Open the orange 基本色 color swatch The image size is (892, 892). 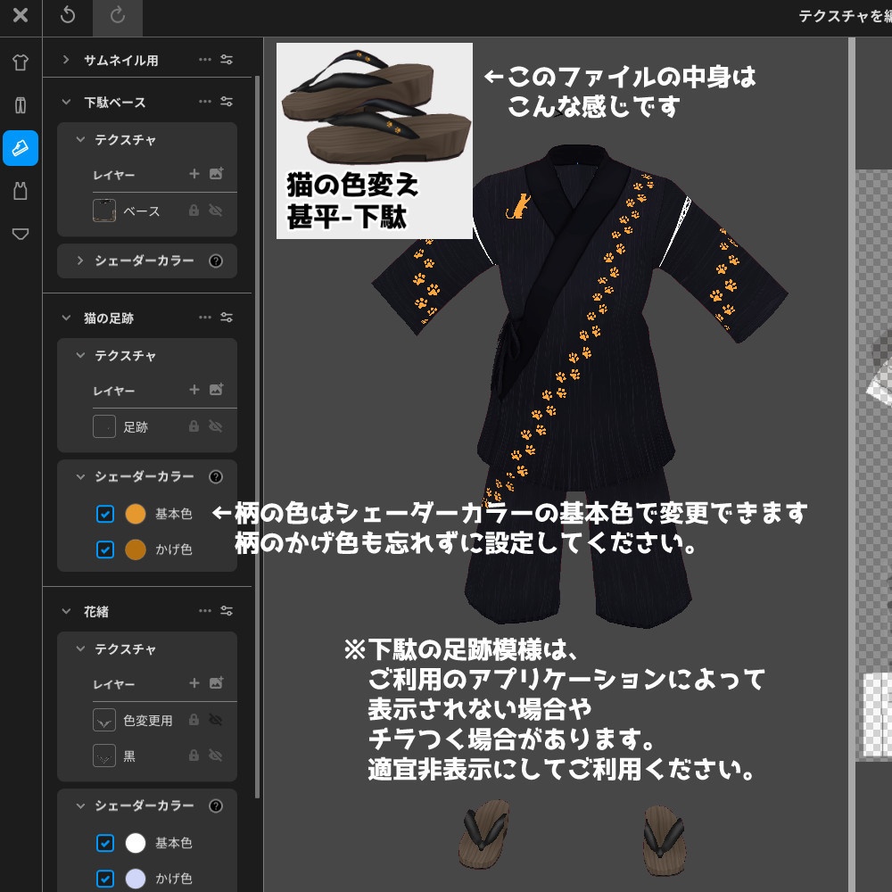tap(136, 513)
